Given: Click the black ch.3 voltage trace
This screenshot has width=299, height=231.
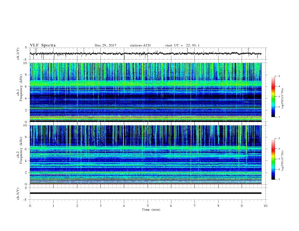Looking at the screenshot, I should coord(145,193).
